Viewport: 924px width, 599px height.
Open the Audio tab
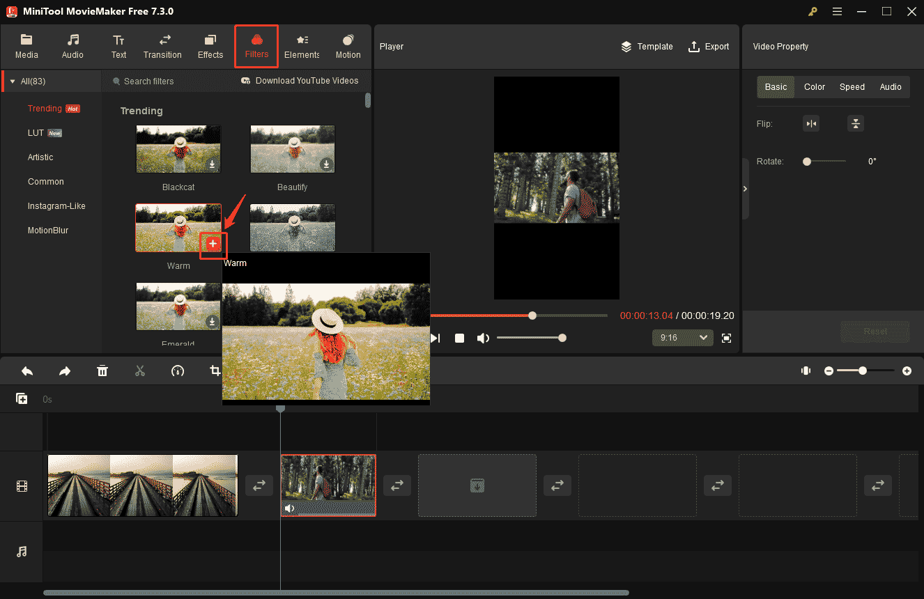(72, 47)
